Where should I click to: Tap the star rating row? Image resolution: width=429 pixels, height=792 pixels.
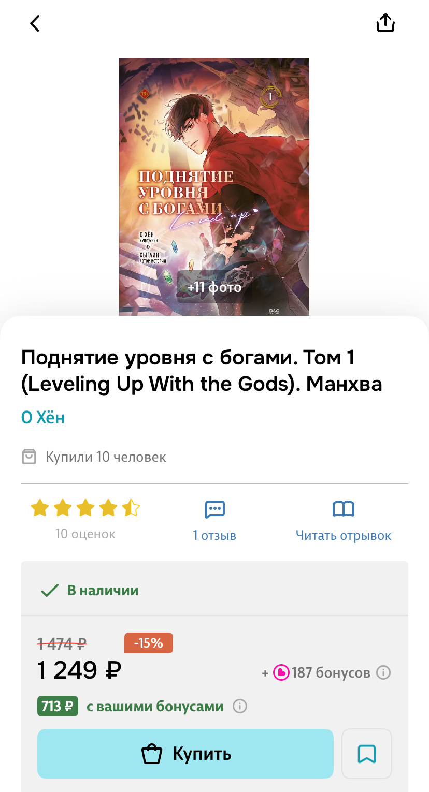(85, 508)
